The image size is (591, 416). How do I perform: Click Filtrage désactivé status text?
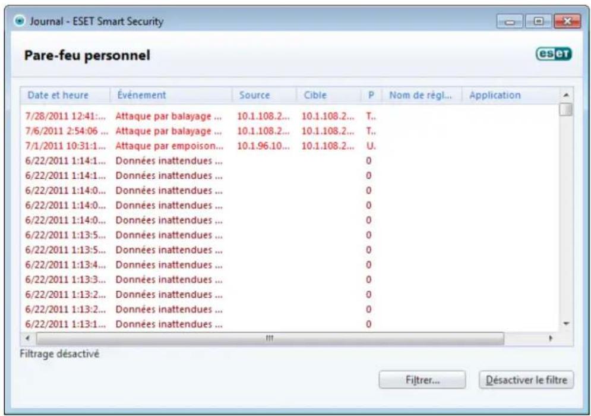tap(59, 354)
